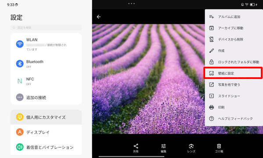The width and height of the screenshot is (263, 158).
Task: Select 壁紙に設定 menu option
Action: point(226,73)
